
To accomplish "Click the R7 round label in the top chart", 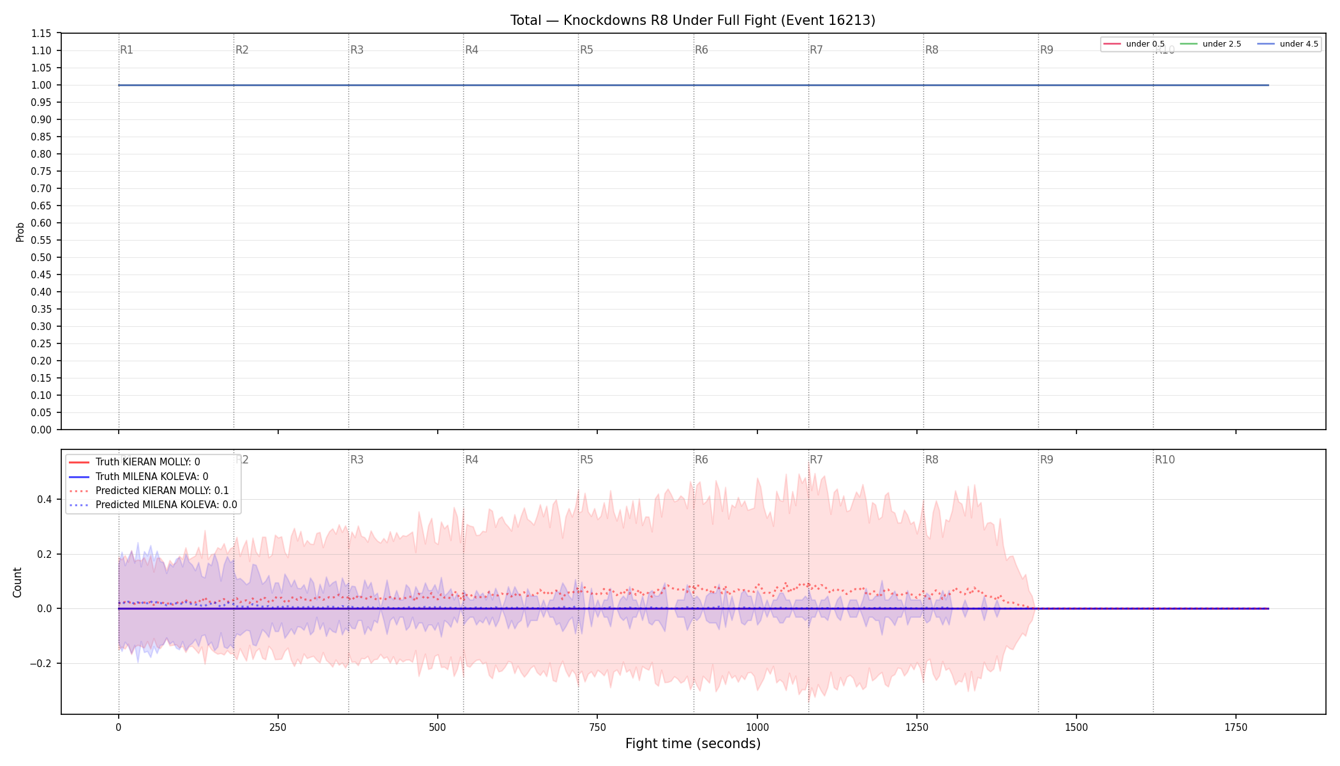I will (816, 50).
